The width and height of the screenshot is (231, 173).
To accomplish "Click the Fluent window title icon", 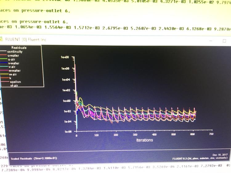I will (x=1, y=39).
